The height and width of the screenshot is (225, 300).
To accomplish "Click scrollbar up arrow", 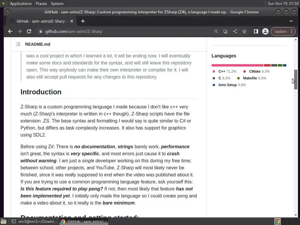I will [x=296, y=40].
